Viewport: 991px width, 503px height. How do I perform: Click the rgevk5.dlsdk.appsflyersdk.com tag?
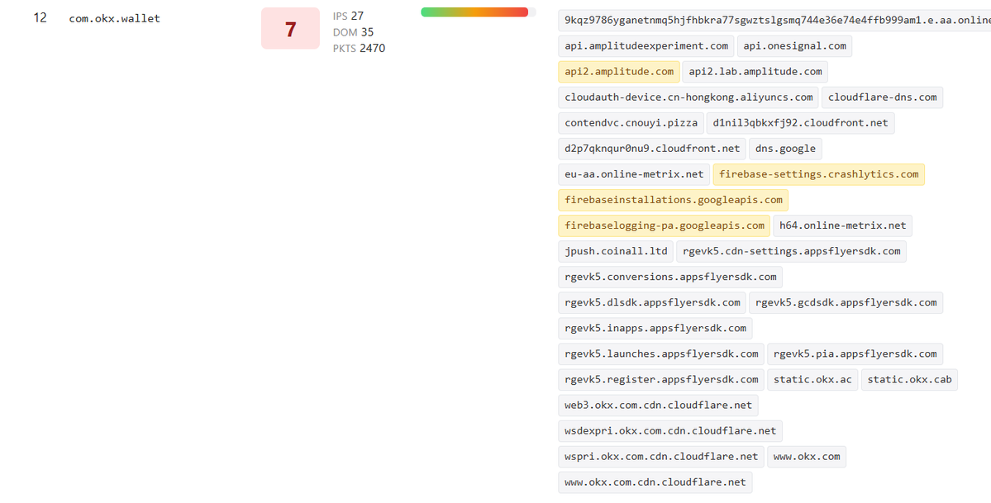coord(651,302)
